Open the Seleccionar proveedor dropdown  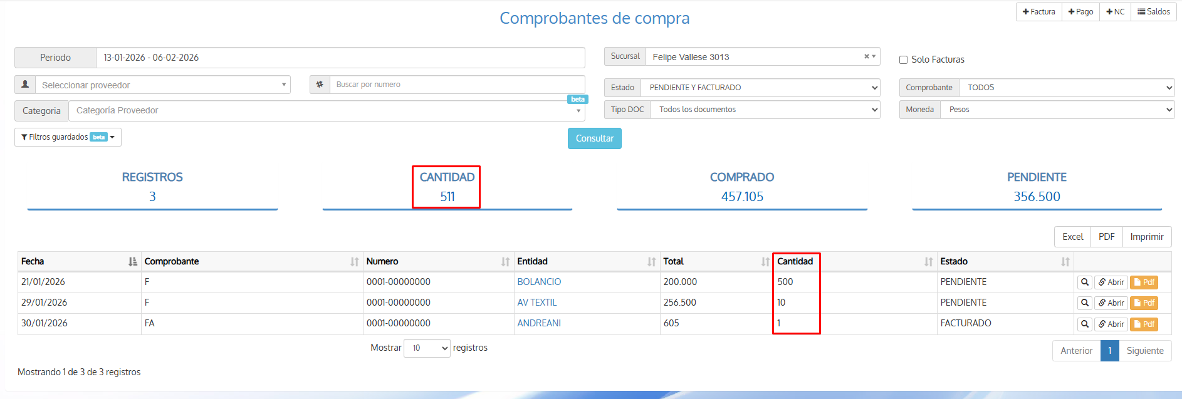point(162,85)
